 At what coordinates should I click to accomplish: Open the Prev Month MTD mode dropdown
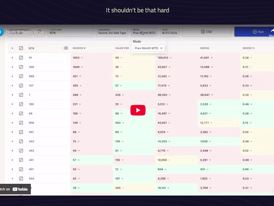[x=149, y=48]
